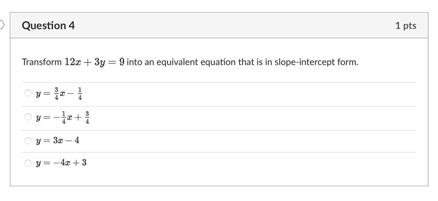Choose radio button for y = −1/4x + 3/4
The width and height of the screenshot is (438, 201).
click(x=28, y=117)
